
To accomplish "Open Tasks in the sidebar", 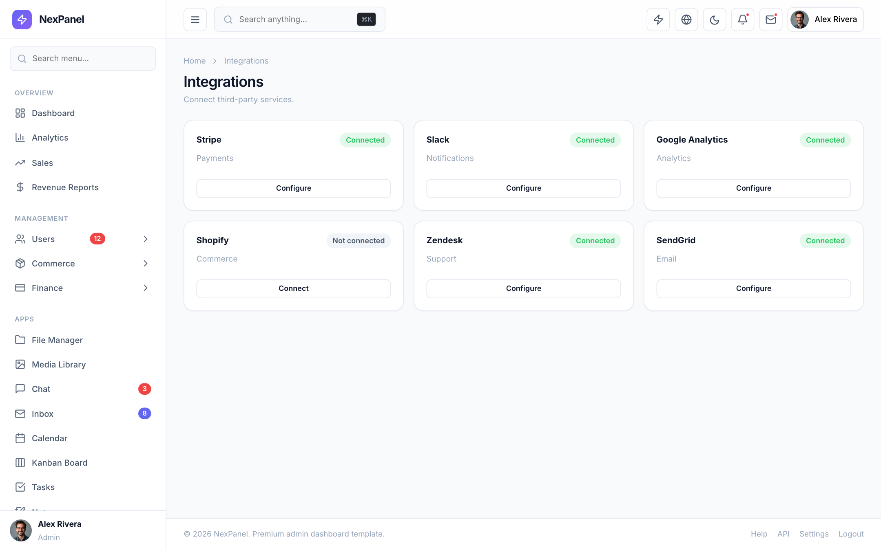I will 83,487.
